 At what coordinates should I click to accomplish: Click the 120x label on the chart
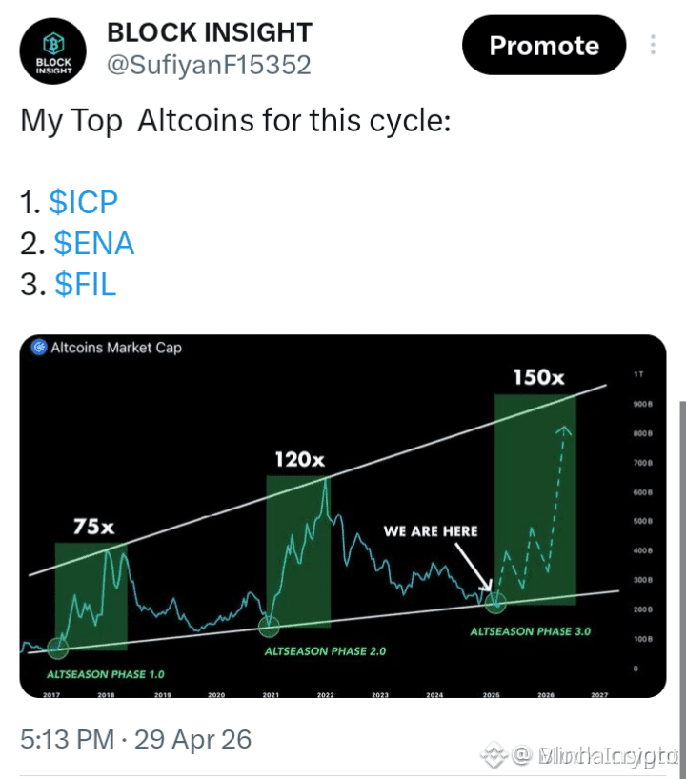[x=300, y=460]
